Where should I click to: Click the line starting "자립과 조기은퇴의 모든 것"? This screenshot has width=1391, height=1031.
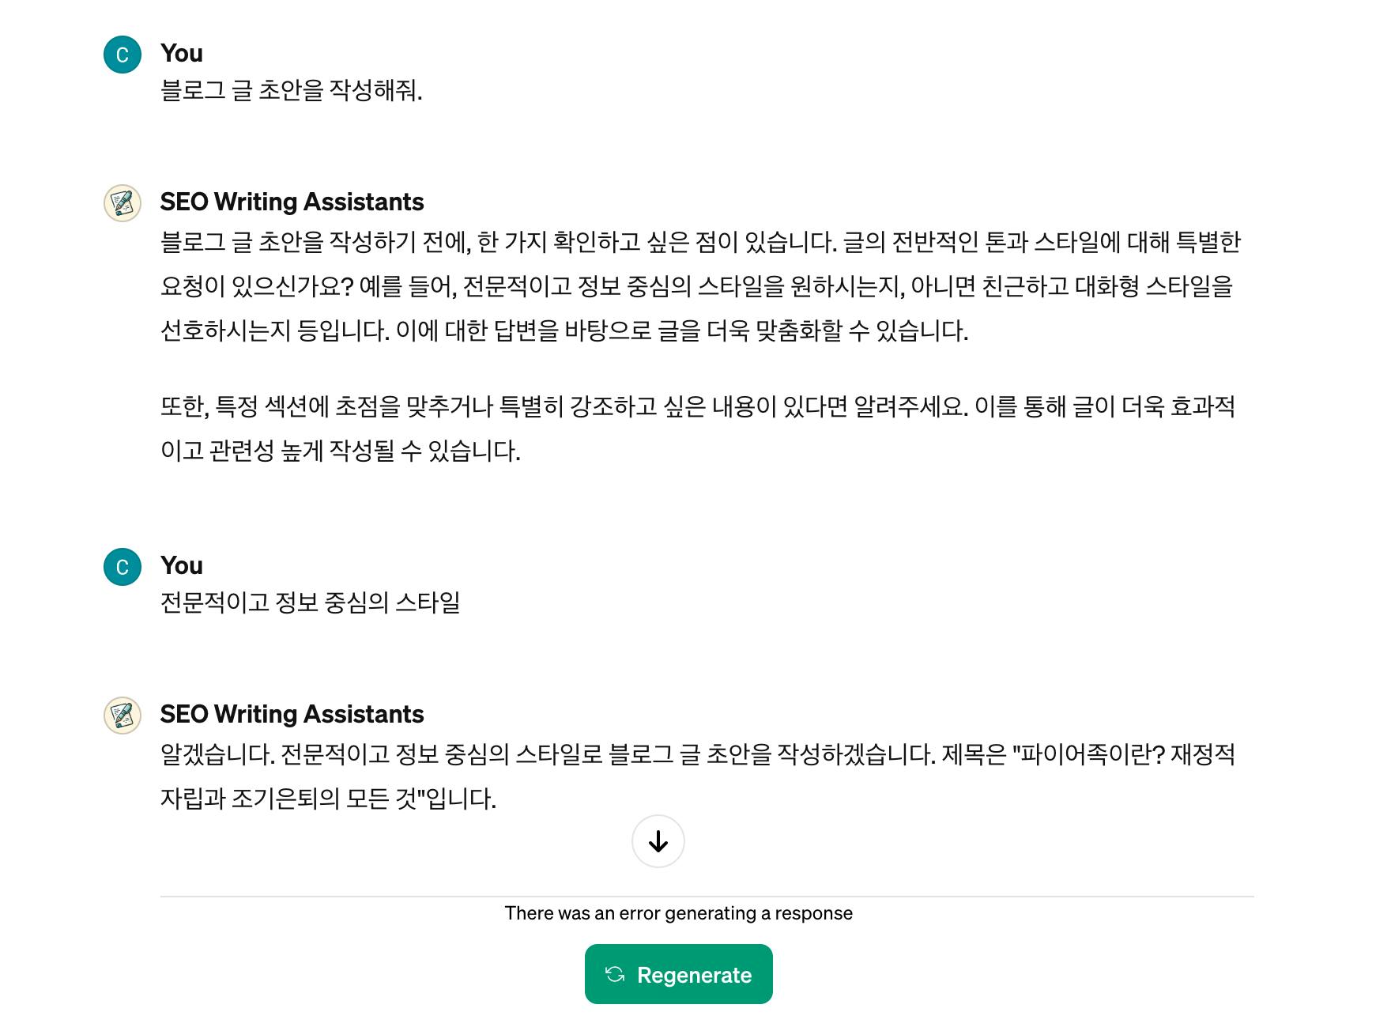coord(328,799)
